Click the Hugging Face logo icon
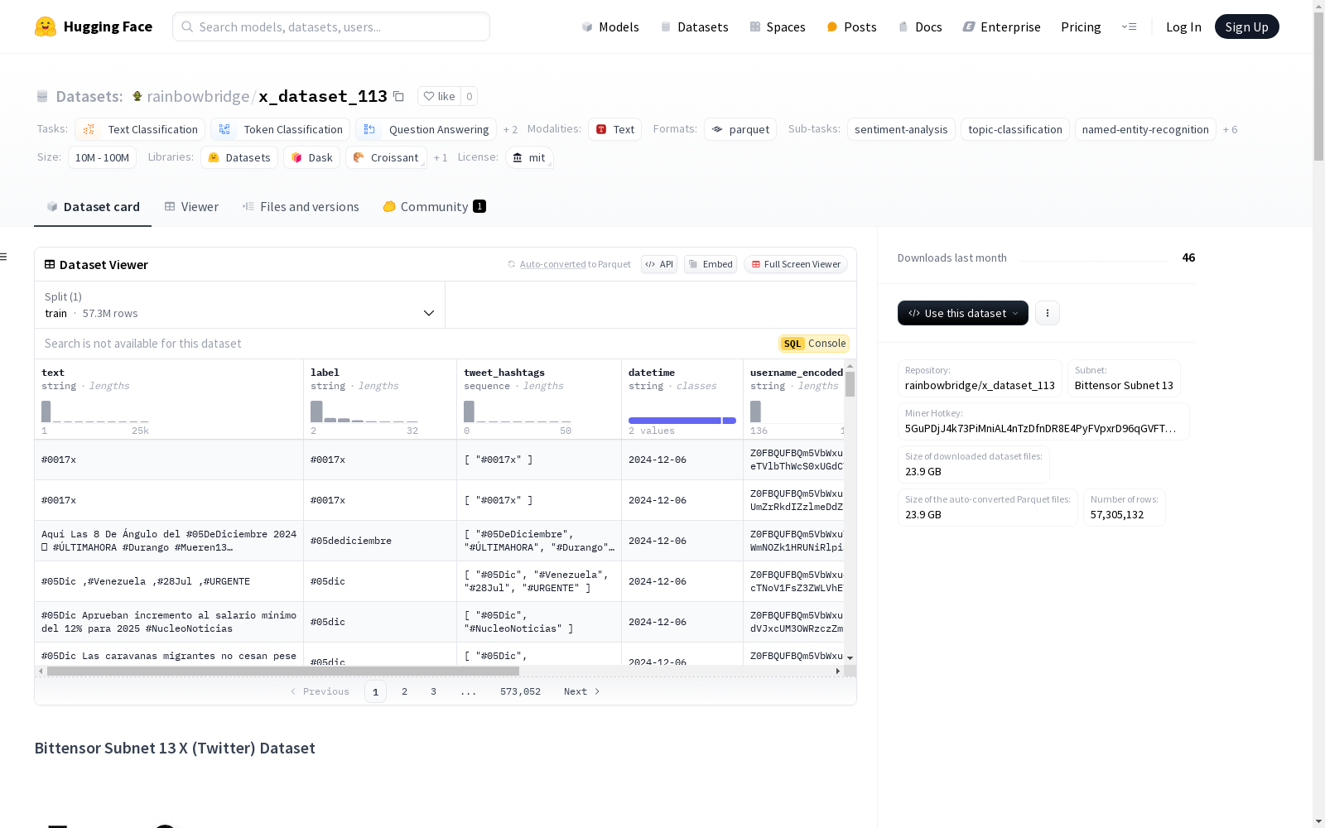 click(x=46, y=26)
